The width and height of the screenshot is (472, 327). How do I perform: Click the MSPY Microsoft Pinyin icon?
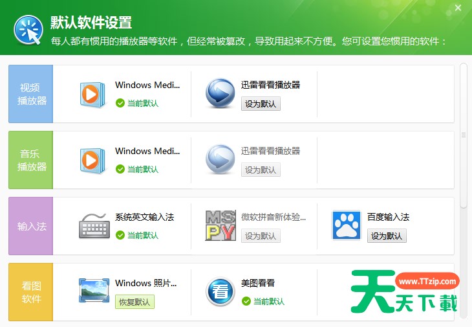click(x=220, y=225)
